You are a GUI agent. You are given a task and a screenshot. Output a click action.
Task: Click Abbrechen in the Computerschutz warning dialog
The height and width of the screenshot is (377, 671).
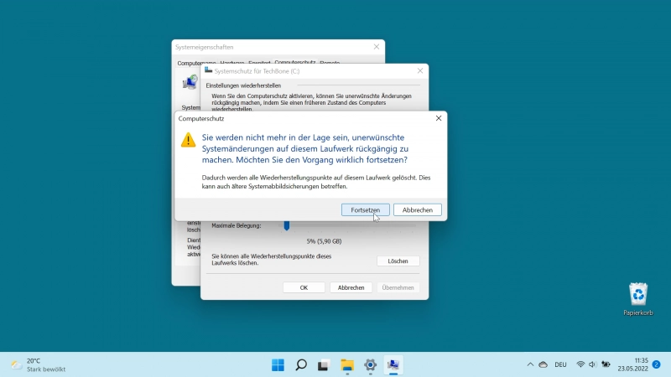417,210
